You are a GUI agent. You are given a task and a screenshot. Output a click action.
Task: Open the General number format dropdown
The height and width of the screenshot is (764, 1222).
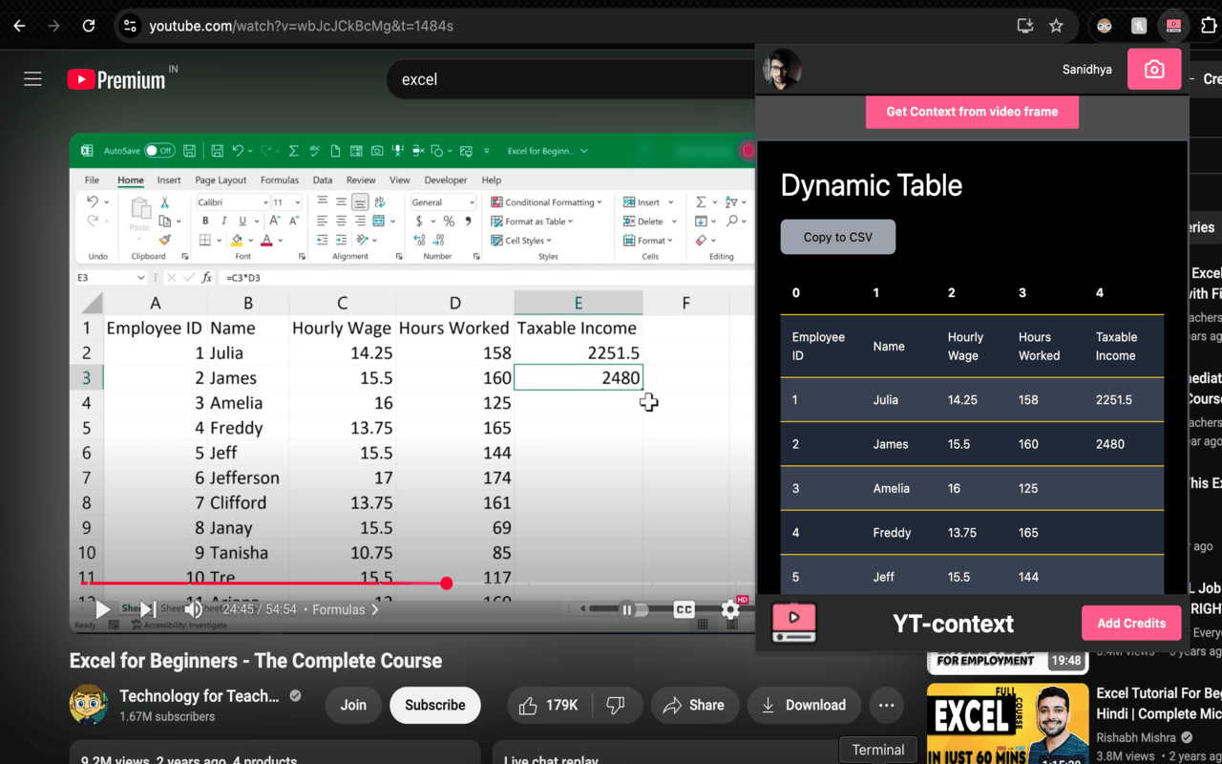pyautogui.click(x=443, y=202)
